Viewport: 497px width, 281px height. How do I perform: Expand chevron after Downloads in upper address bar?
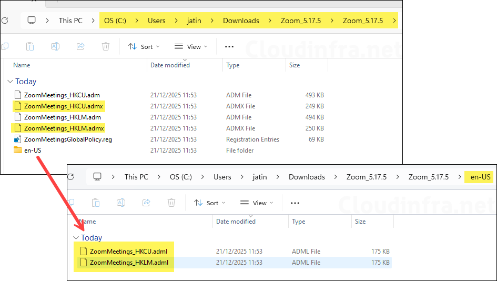(x=270, y=21)
